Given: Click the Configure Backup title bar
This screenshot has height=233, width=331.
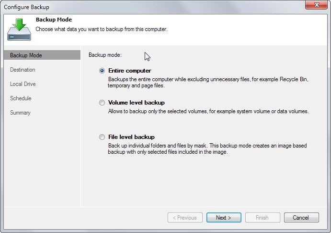Looking at the screenshot, I should (x=144, y=7).
